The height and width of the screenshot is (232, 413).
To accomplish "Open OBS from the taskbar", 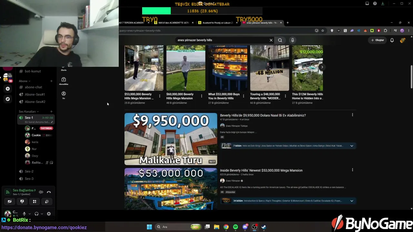I will pos(254,227).
